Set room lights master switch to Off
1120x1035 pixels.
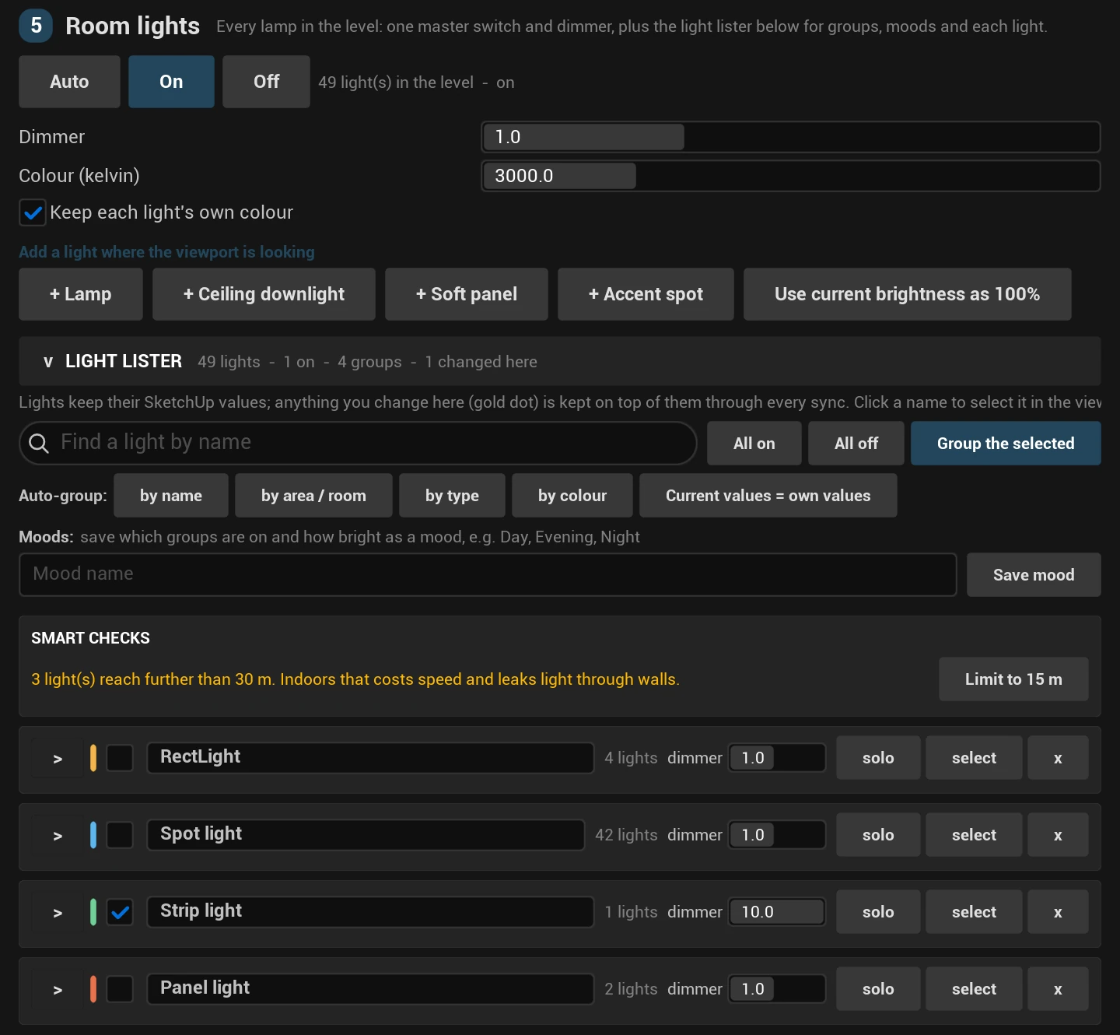[266, 82]
